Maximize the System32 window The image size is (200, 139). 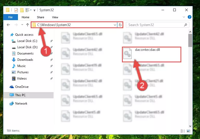[x=175, y=10]
